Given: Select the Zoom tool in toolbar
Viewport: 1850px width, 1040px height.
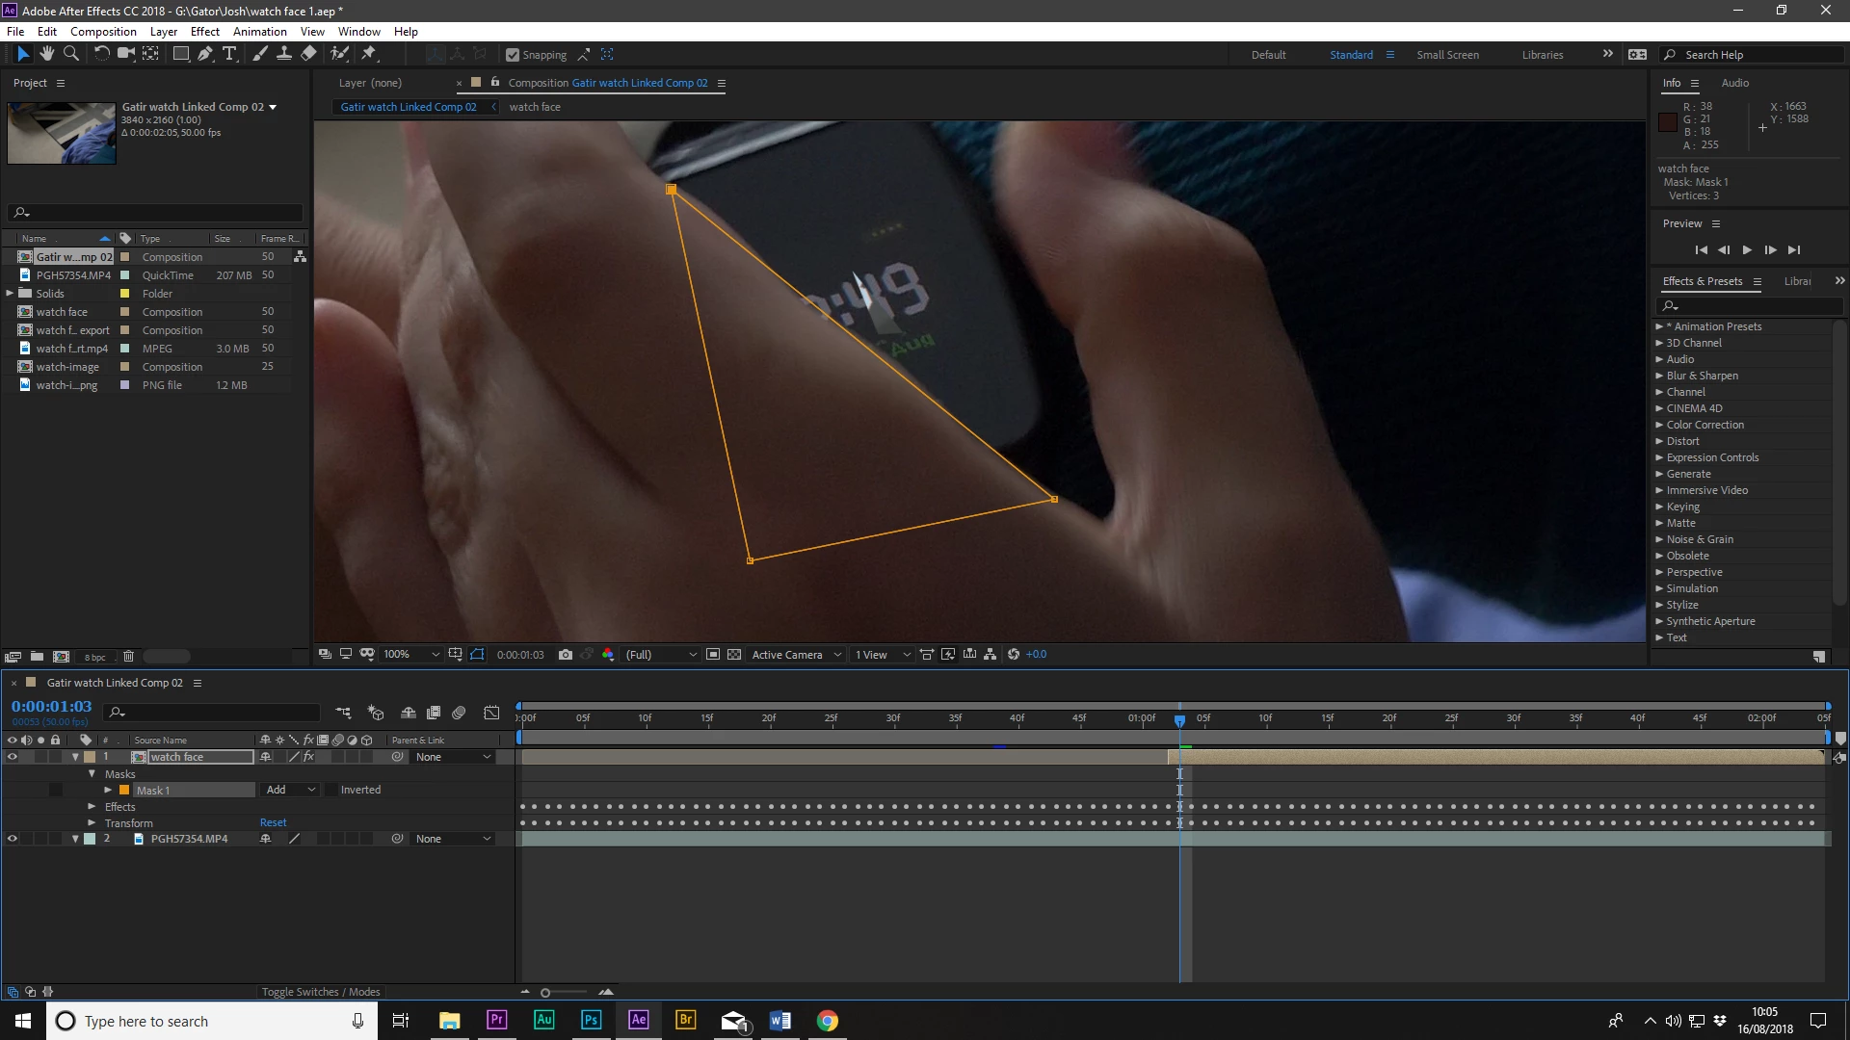Looking at the screenshot, I should point(70,54).
